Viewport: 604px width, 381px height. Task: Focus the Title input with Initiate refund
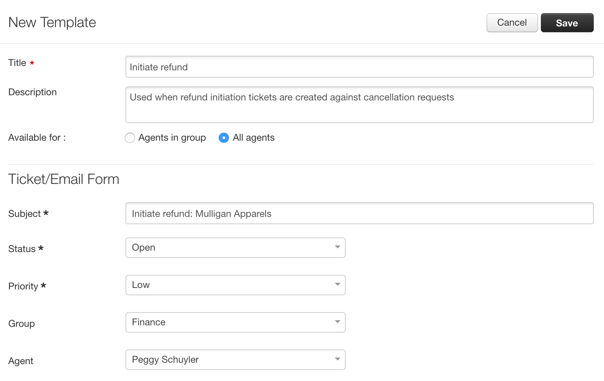(x=359, y=67)
